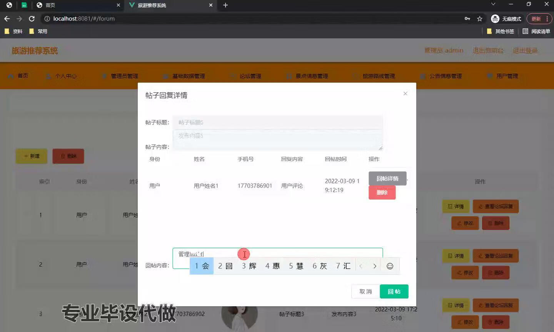Open the tab search dropdown arrow
The image size is (554, 332).
(493, 4)
